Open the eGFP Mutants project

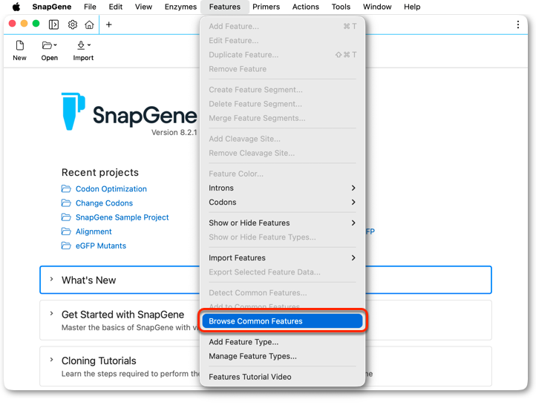tap(100, 246)
